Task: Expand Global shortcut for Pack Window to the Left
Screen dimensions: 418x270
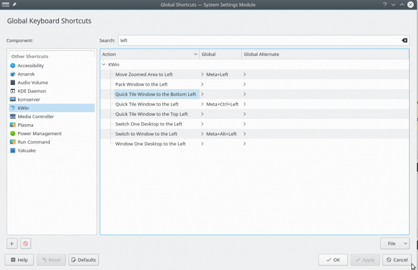Action: click(x=202, y=85)
